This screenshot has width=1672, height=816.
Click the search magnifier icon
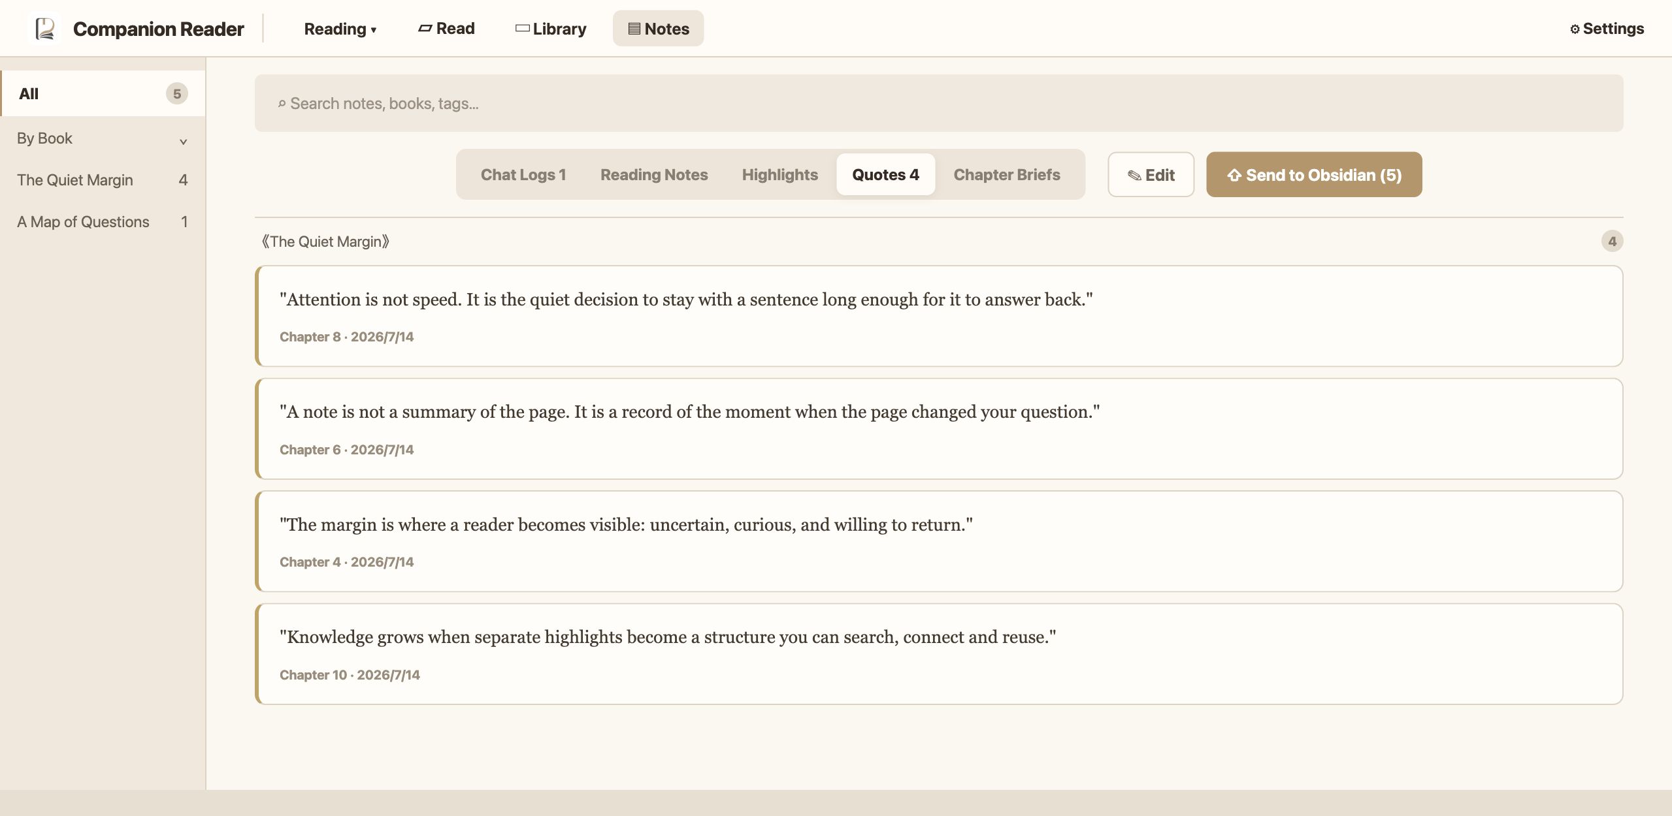(282, 104)
